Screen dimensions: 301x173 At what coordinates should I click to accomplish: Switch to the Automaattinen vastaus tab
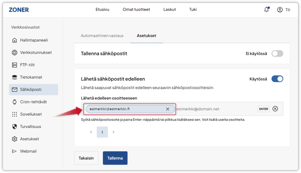[x=102, y=36]
